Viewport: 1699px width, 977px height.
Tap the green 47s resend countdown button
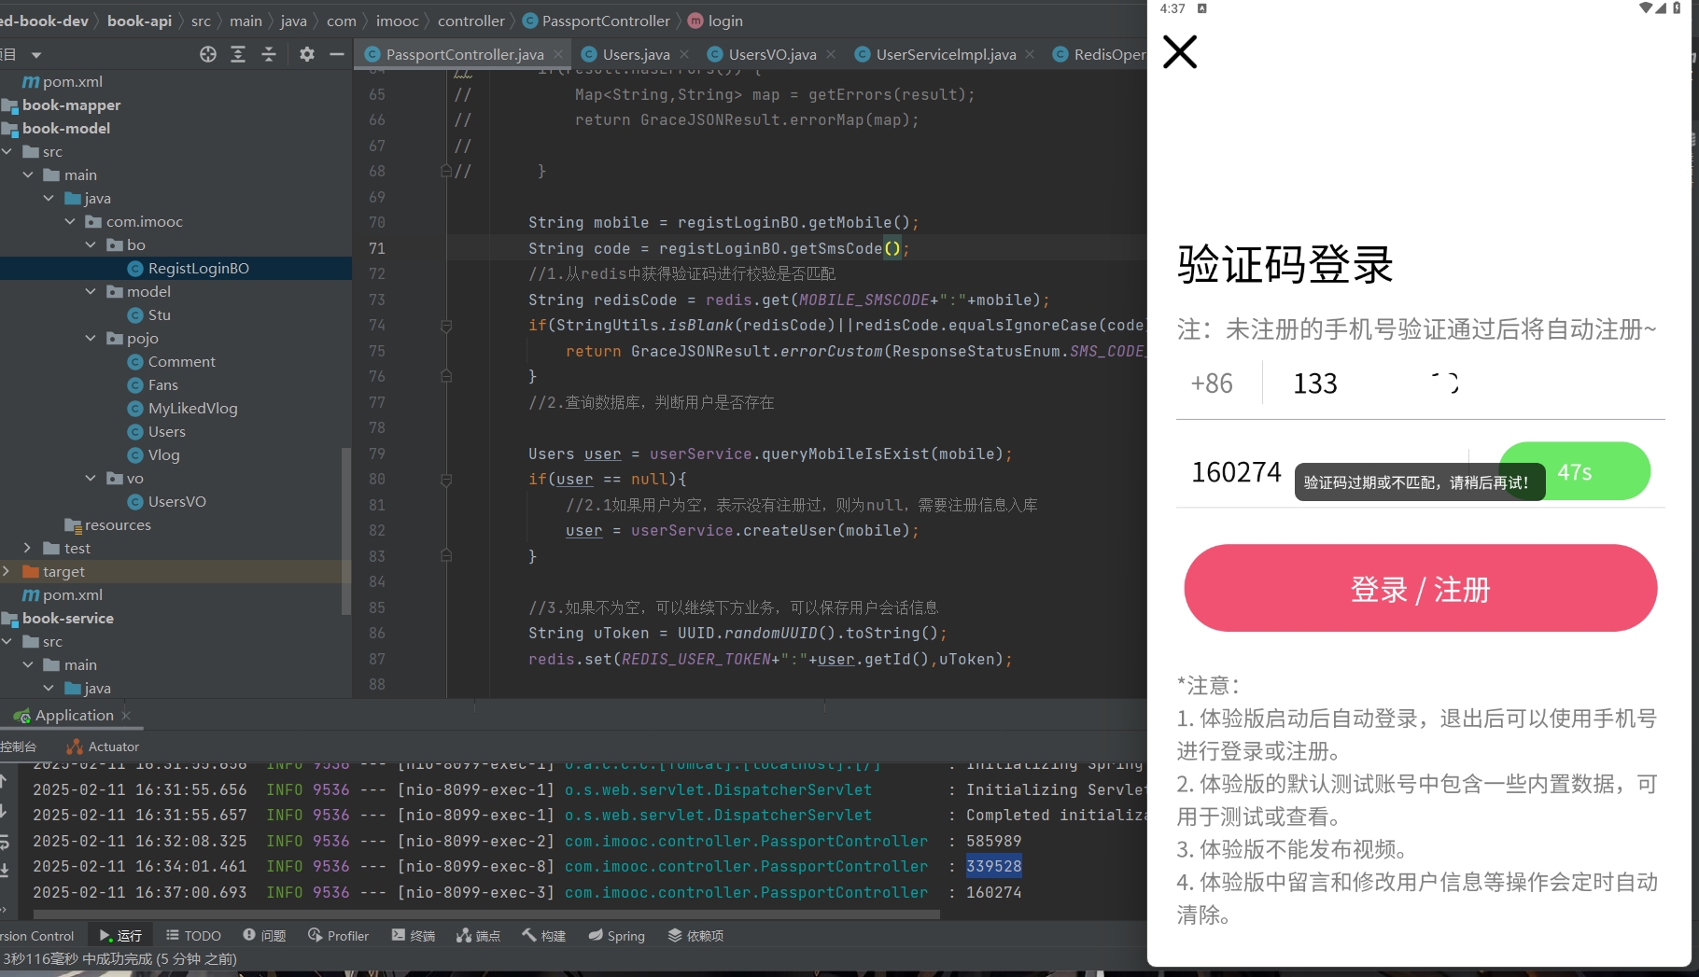(x=1575, y=471)
